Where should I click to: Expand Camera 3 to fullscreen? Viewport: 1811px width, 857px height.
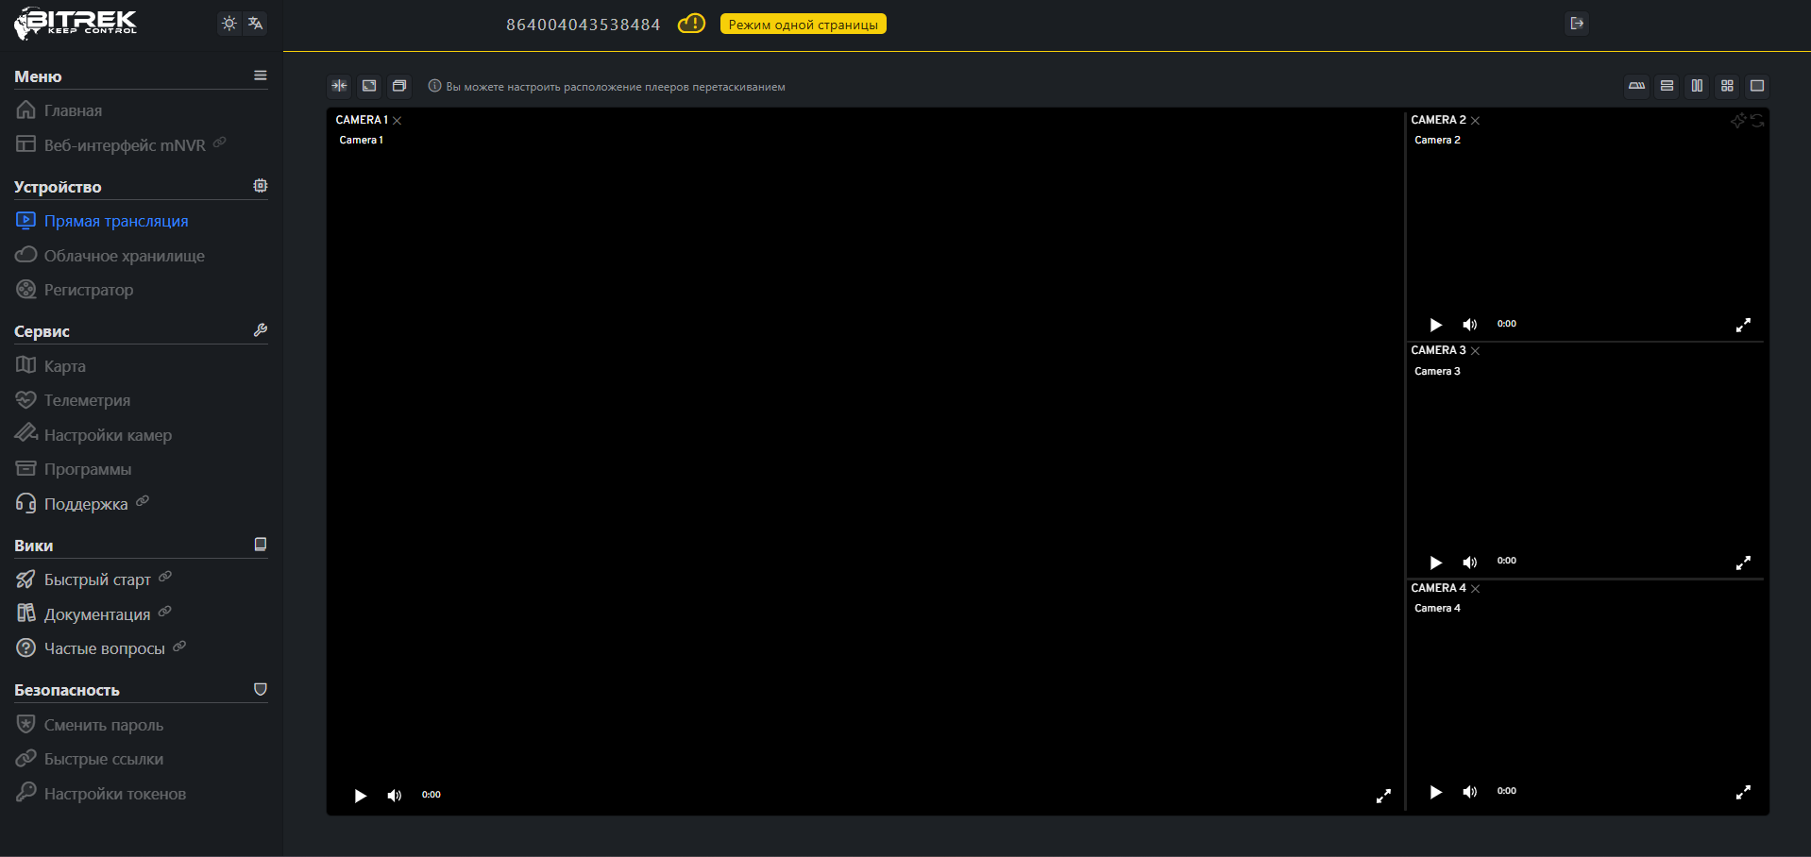tap(1743, 563)
